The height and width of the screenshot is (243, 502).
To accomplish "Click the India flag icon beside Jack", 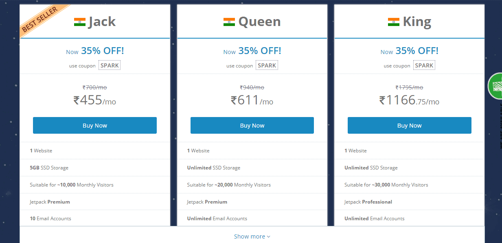I will [80, 22].
